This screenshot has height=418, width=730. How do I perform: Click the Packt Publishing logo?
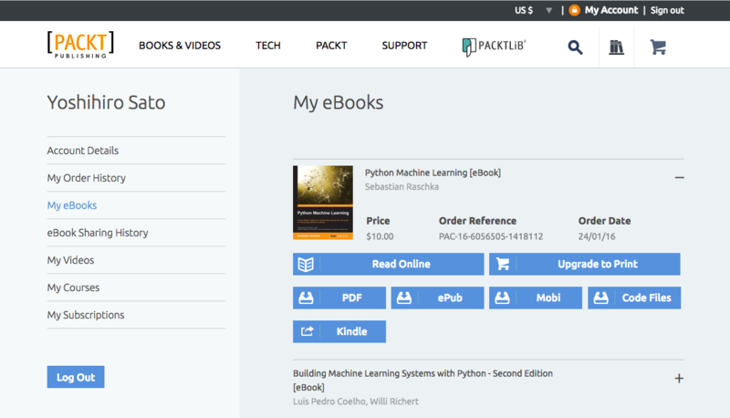(80, 45)
